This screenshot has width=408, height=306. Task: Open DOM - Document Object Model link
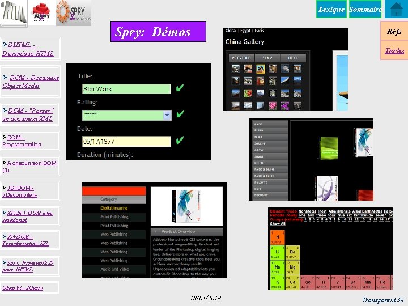tap(31, 82)
